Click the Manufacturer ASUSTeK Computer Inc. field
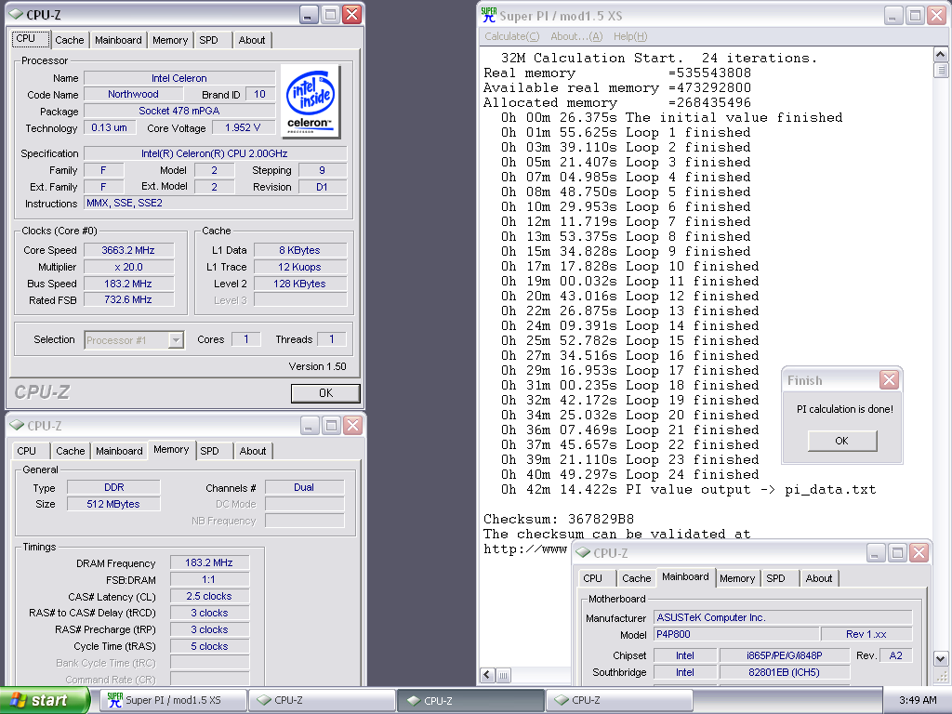The image size is (952, 714). click(783, 617)
